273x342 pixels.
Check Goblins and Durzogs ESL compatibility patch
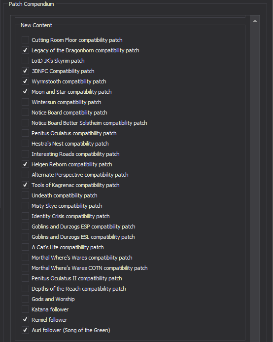click(25, 237)
